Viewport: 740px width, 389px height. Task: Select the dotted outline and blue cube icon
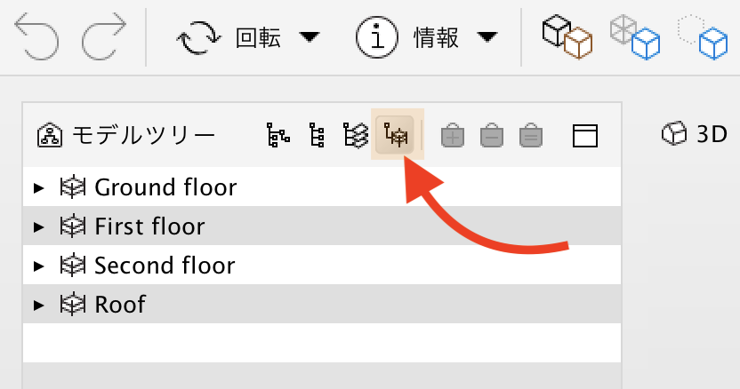tap(703, 37)
